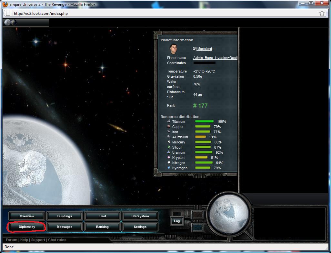This screenshot has width=331, height=253.
Task: Open player profile link Macatord
Action: pos(205,49)
